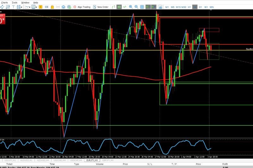This screenshot has width=253, height=168.
Task: Switch timeframe to W1
Action: (206, 7)
